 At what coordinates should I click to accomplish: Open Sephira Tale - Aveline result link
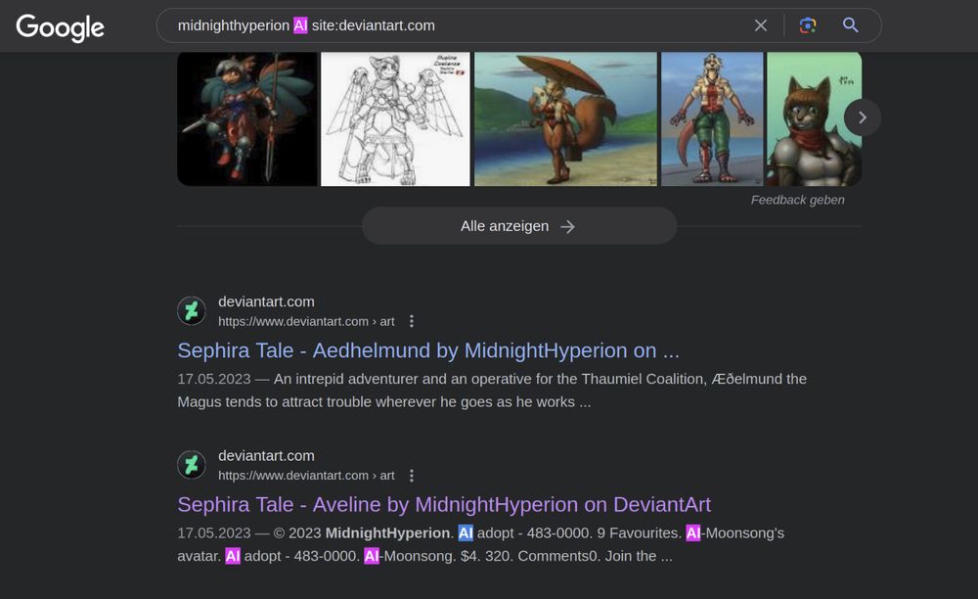(444, 505)
